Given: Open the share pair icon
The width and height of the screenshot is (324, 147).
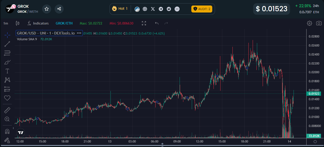Looking at the screenshot, I should coord(59,9).
